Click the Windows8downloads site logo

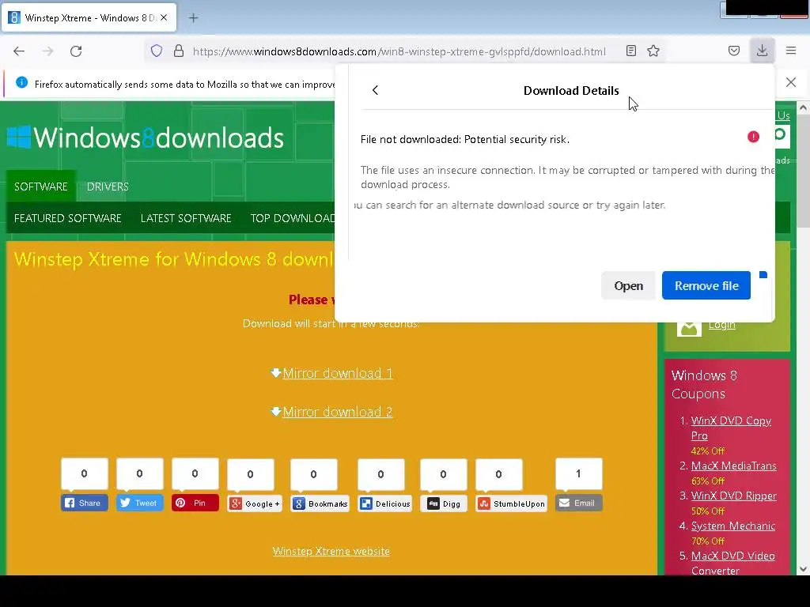pyautogui.click(x=146, y=138)
